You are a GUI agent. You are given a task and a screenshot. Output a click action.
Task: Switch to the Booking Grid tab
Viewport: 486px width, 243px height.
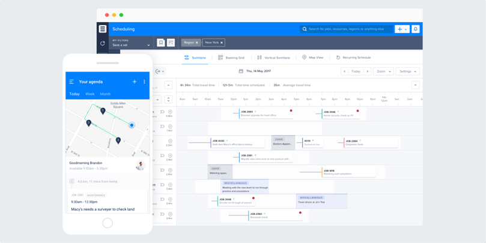point(231,58)
